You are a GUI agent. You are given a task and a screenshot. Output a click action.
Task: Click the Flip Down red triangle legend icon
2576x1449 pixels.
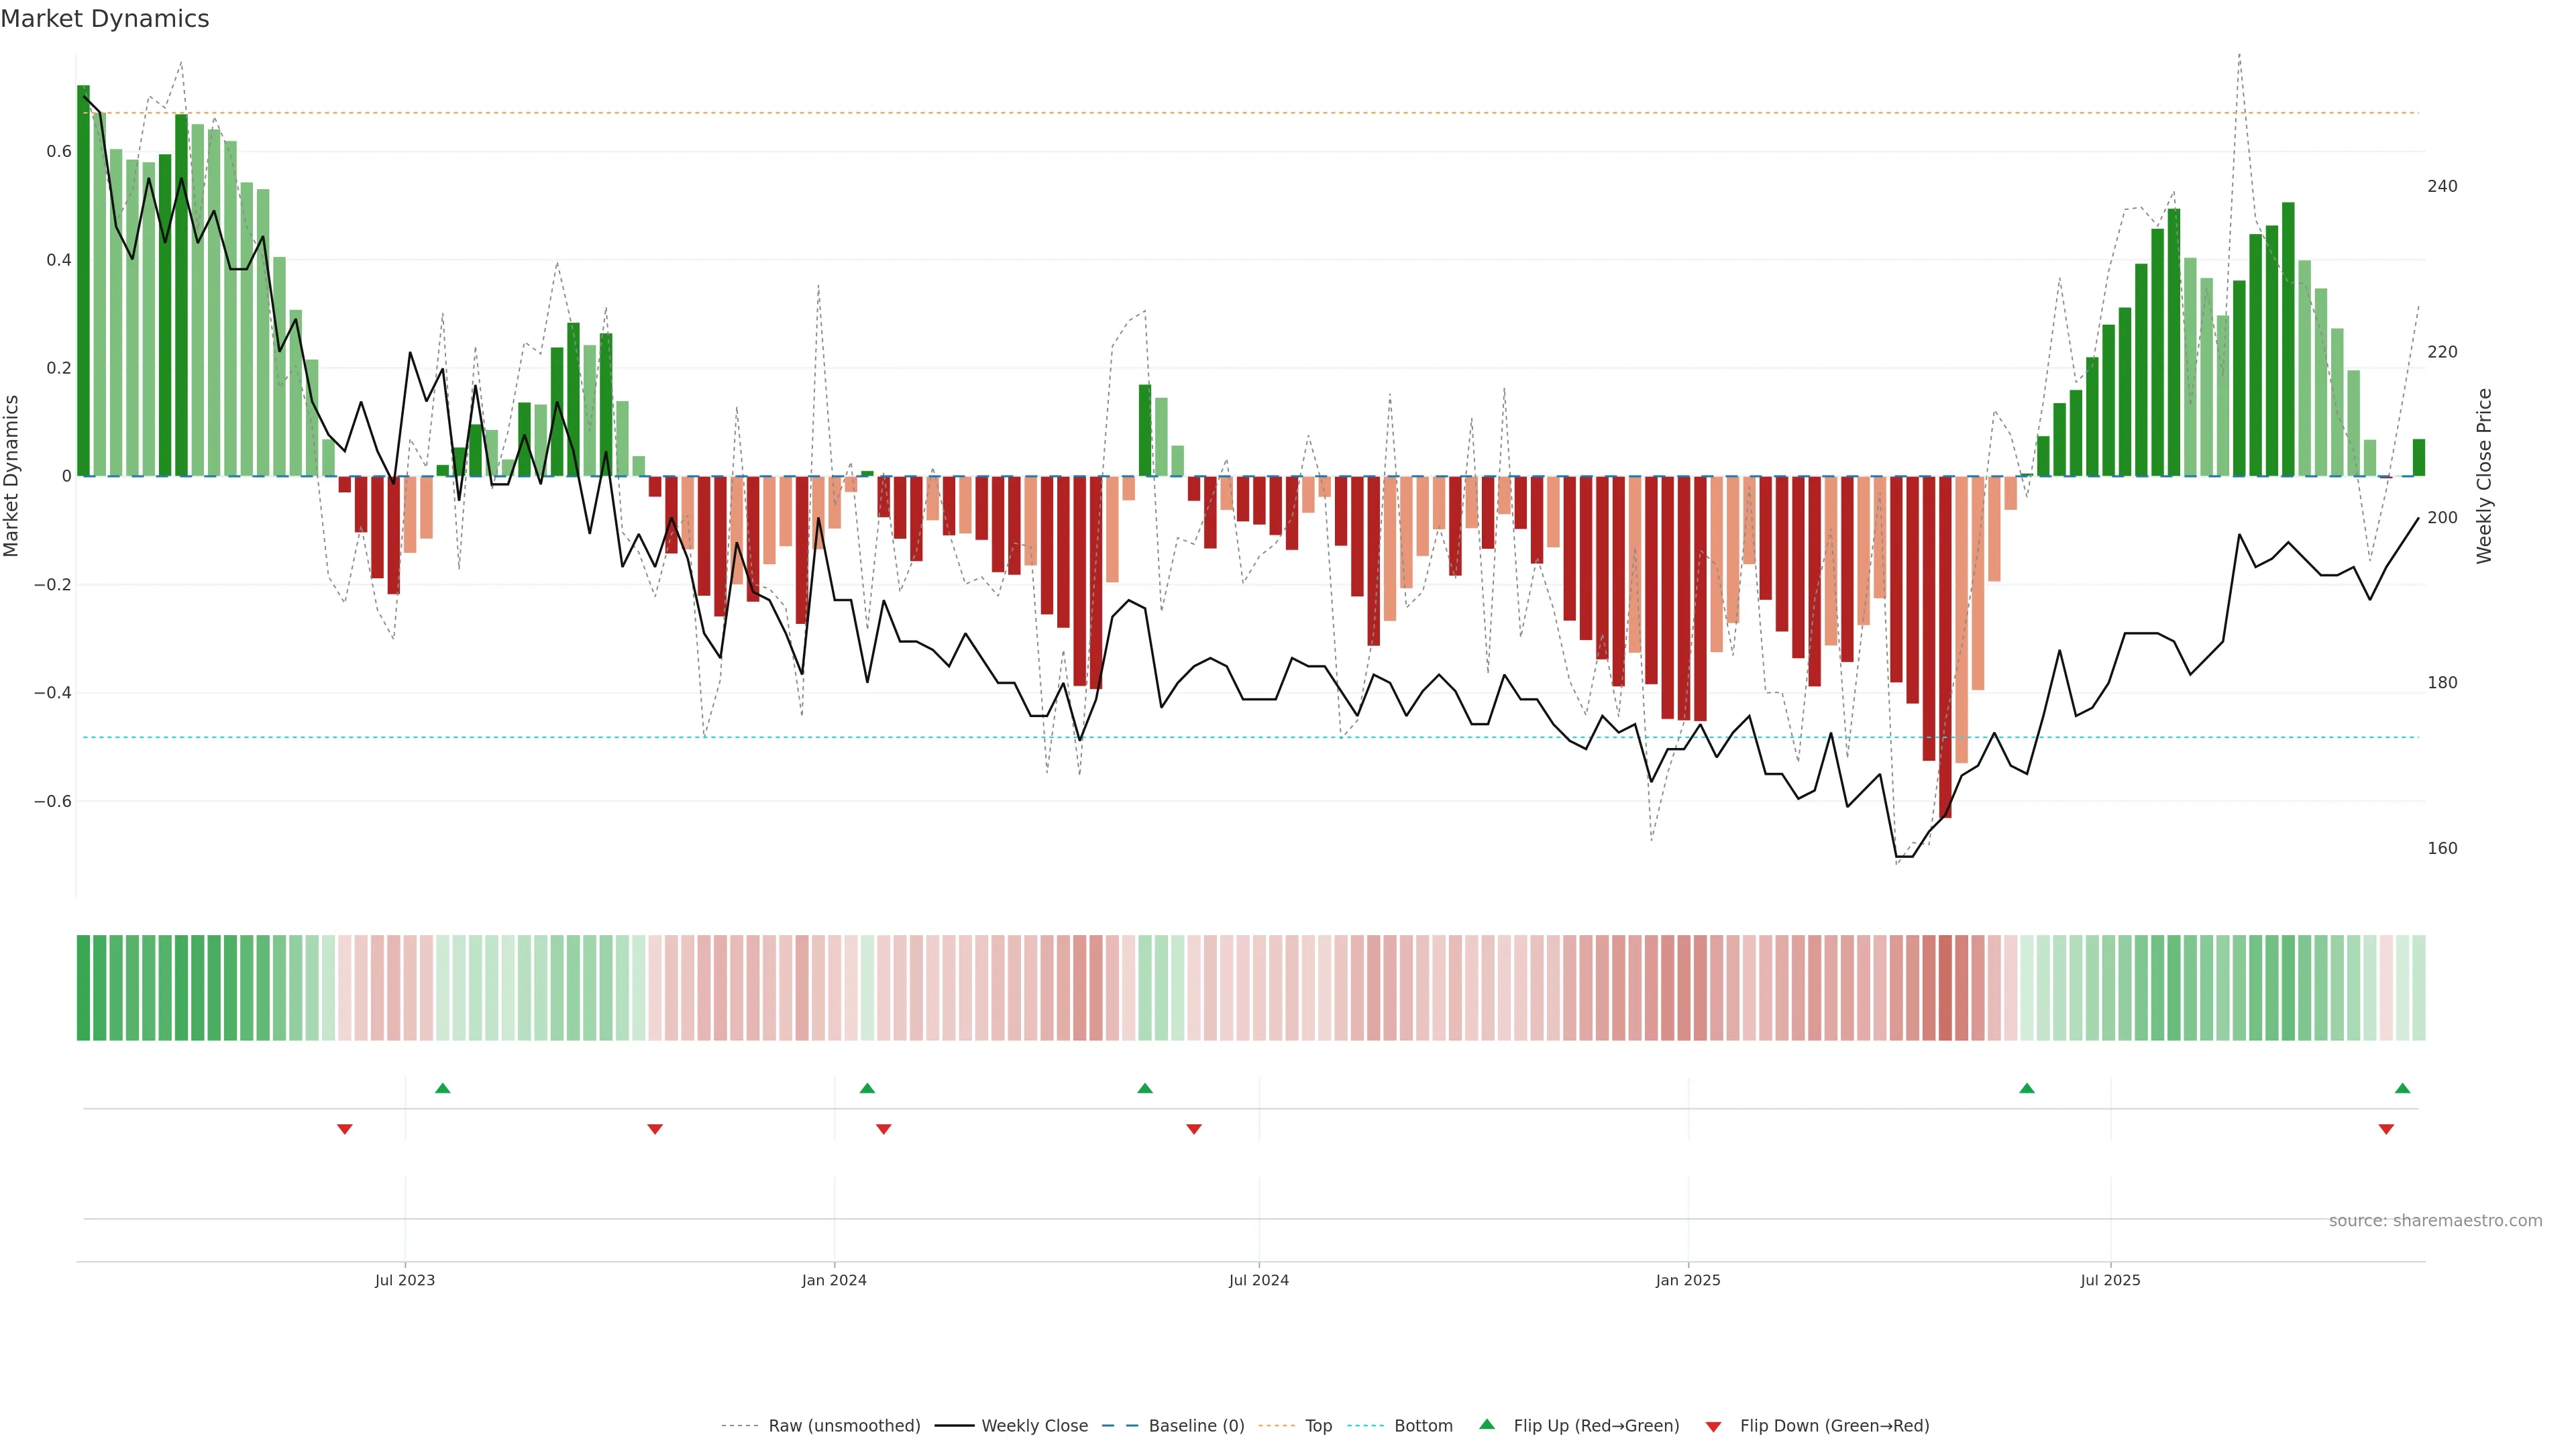pyautogui.click(x=1713, y=1426)
